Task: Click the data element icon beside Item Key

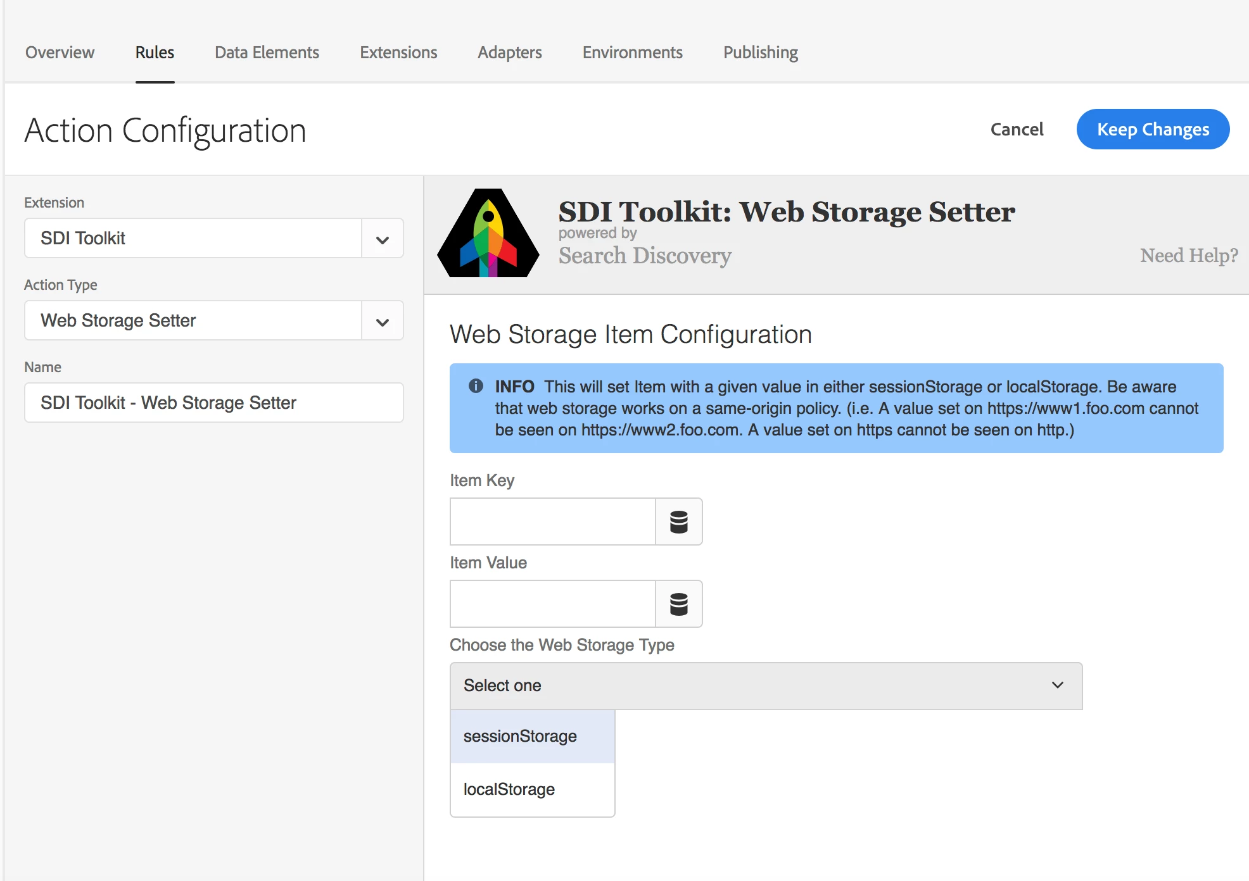Action: [678, 522]
